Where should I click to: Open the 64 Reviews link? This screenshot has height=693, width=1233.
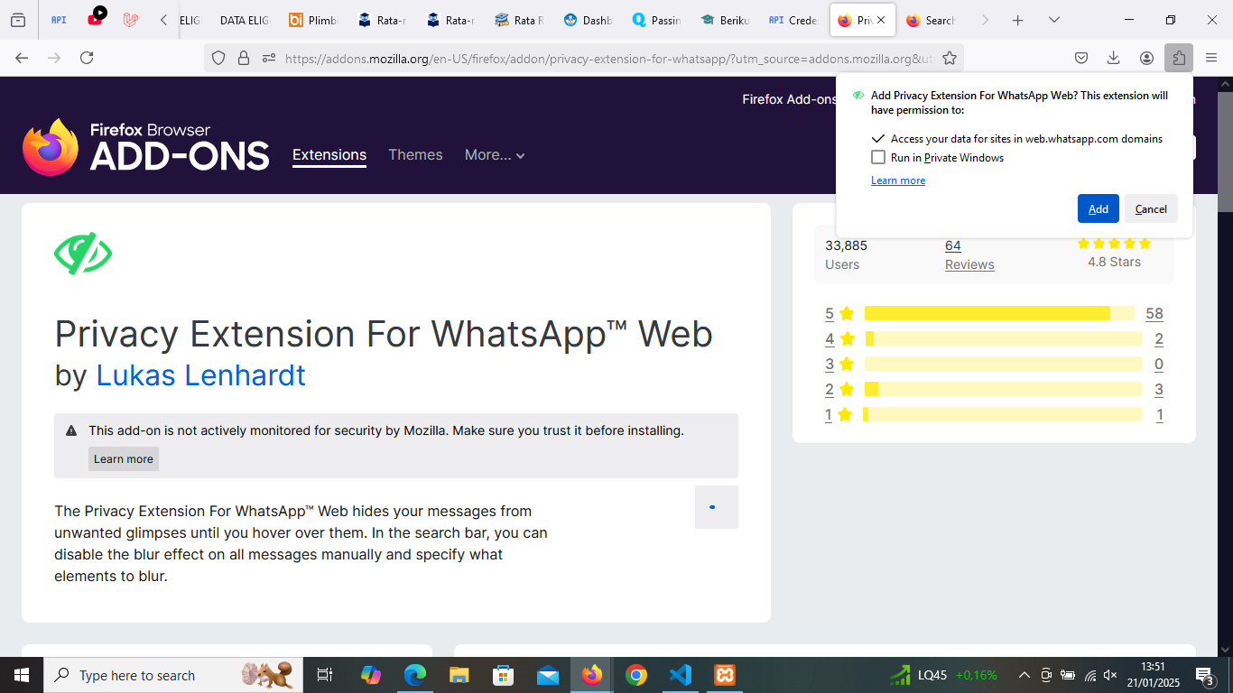pos(969,254)
